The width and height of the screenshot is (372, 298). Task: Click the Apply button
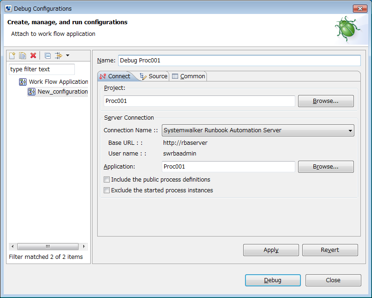271,250
